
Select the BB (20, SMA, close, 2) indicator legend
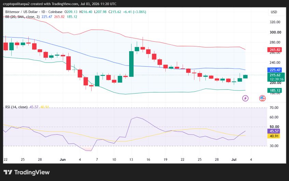click(22, 17)
